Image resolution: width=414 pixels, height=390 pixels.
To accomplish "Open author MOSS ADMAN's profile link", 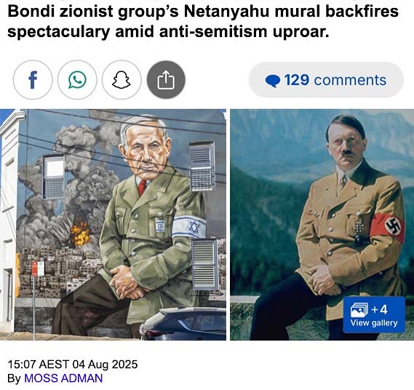I will tap(63, 378).
